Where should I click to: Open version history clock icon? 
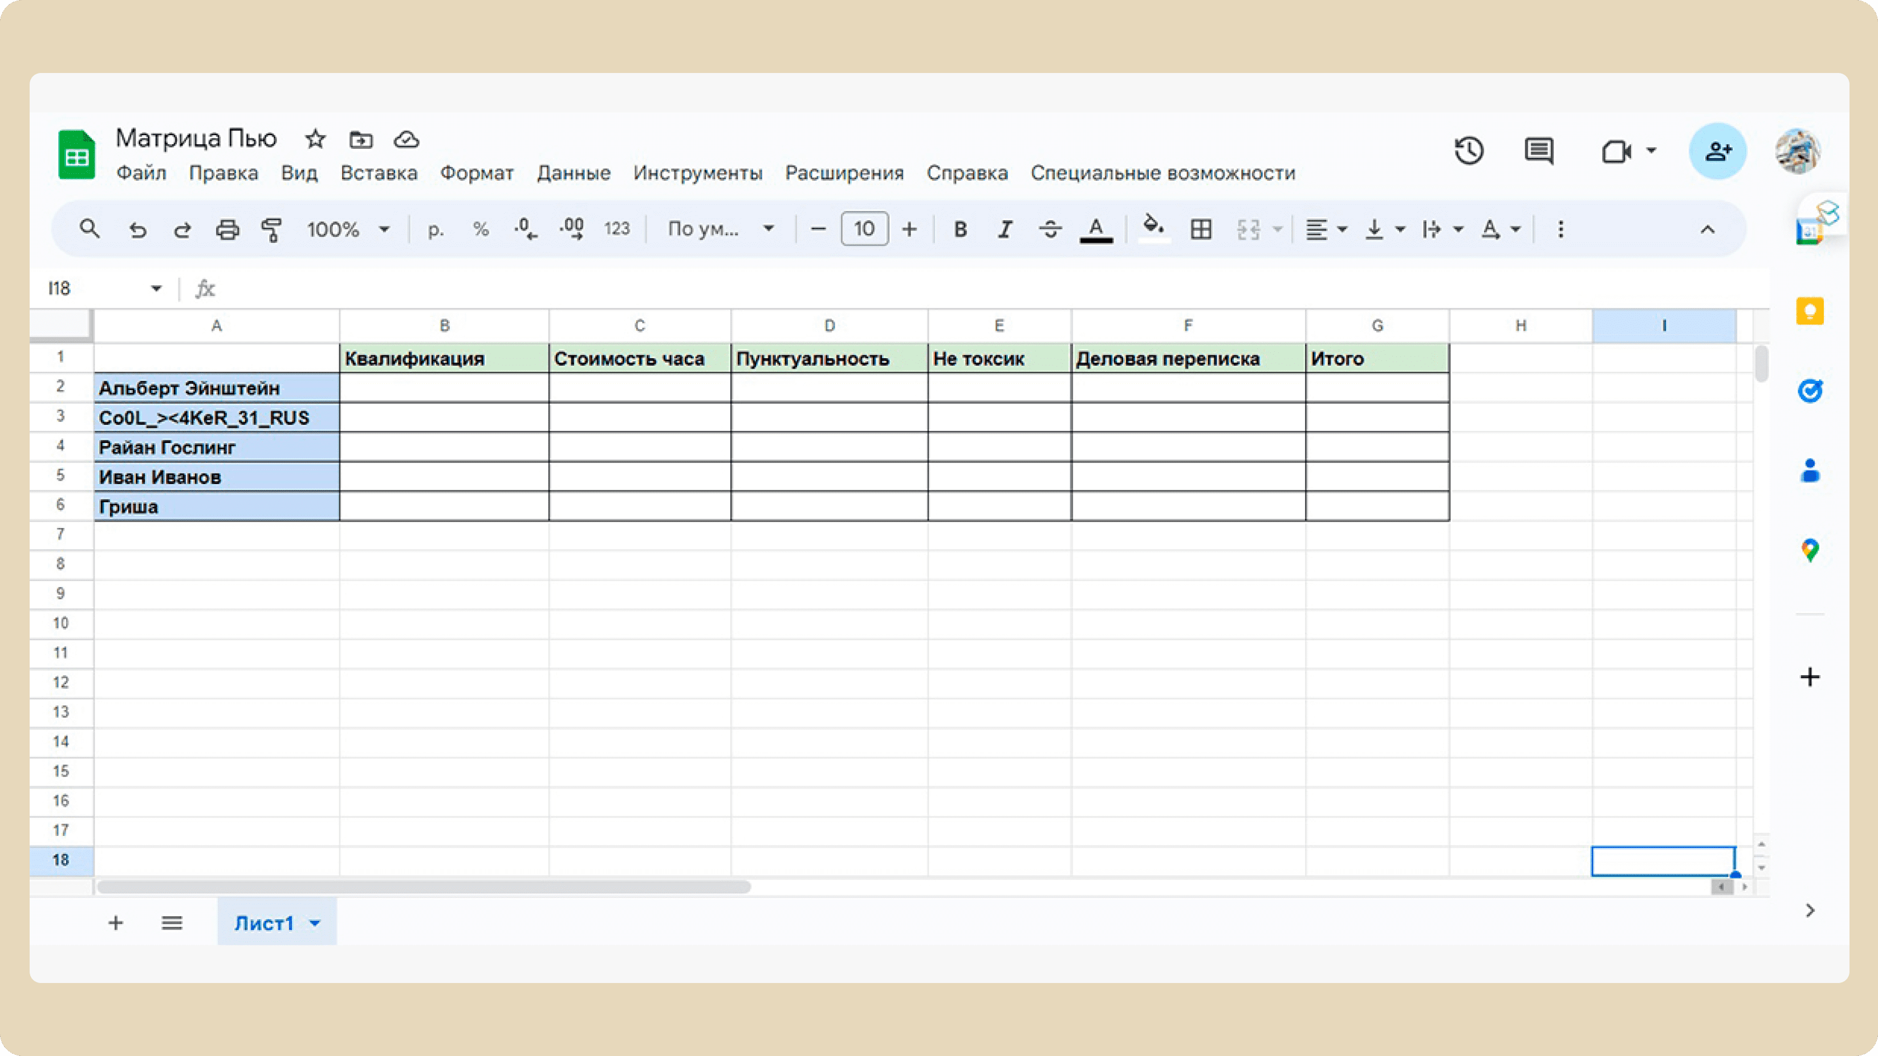[x=1468, y=151]
